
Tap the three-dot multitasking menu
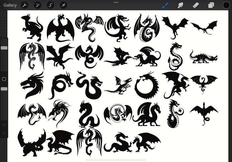(x=116, y=3)
